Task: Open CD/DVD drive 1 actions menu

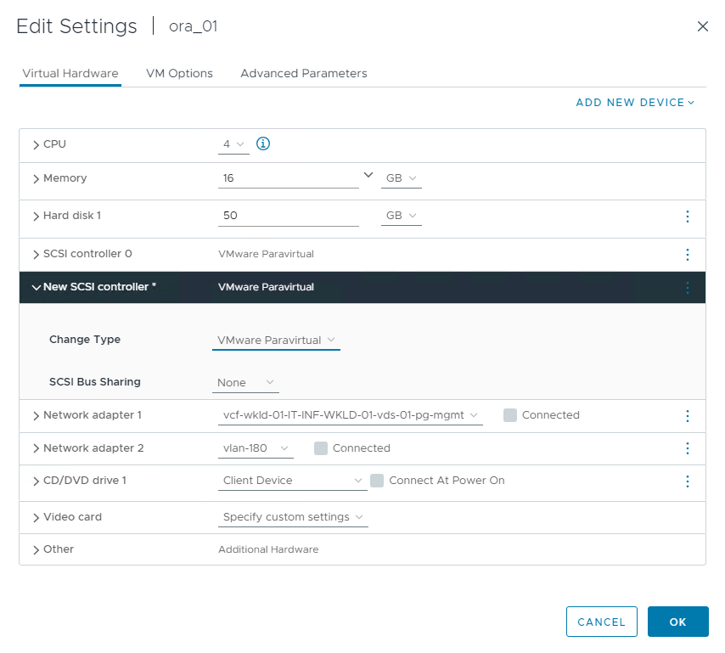Action: (x=688, y=481)
